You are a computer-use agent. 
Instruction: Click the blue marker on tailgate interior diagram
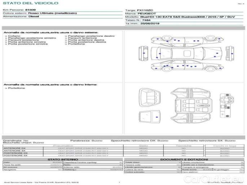pos(157,117)
